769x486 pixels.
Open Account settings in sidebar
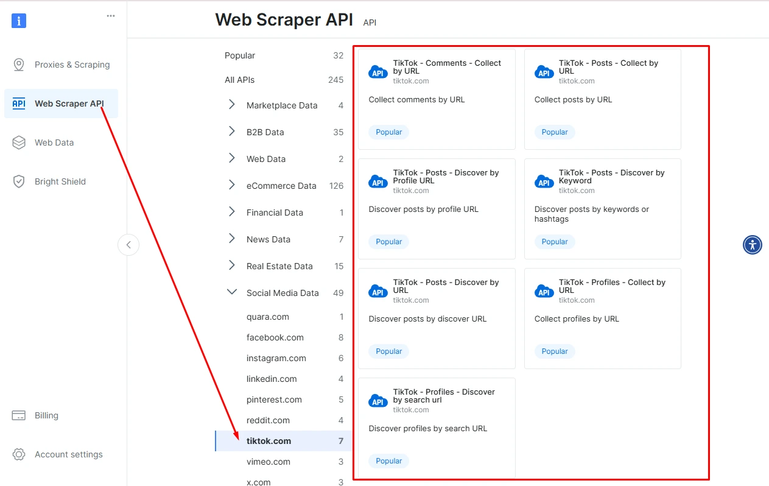[x=61, y=454]
